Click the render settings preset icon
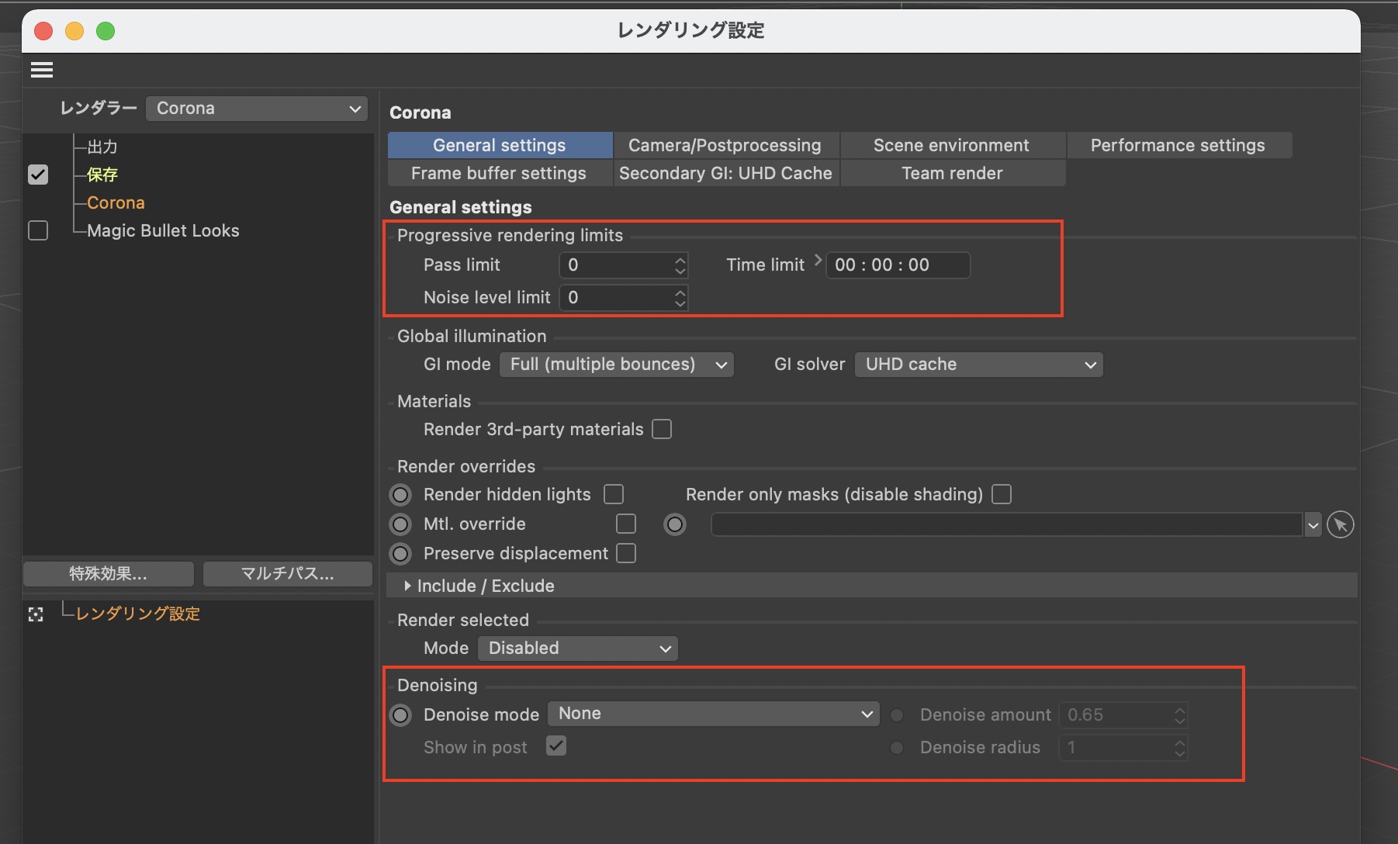 click(x=36, y=614)
